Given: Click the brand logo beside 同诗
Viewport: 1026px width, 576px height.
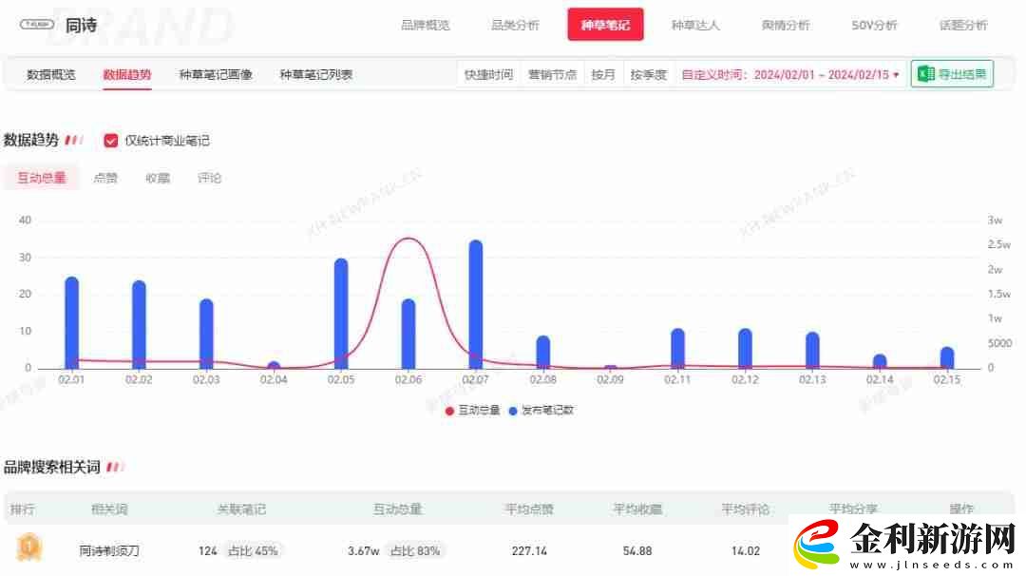Looking at the screenshot, I should 37,25.
